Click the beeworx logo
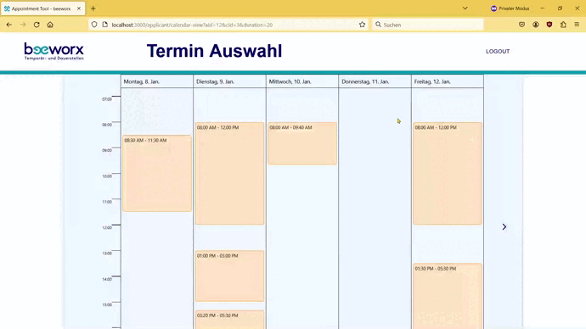Viewport: 586px width, 329px height. click(54, 52)
